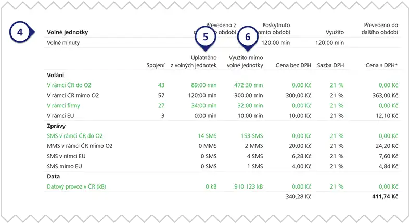Click the 'Spojení' column header
This screenshot has width=410, height=224.
click(x=156, y=65)
